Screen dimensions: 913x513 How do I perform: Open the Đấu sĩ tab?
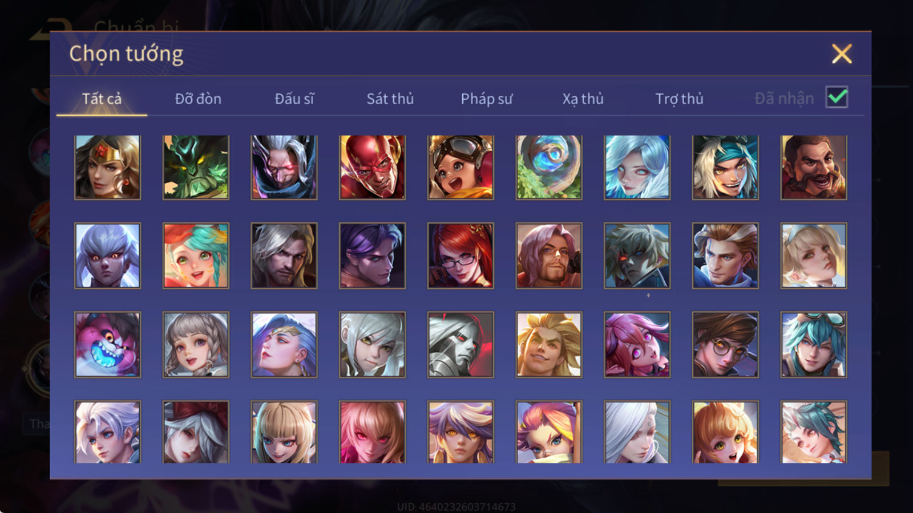tap(294, 99)
